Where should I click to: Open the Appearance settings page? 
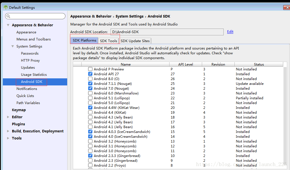click(x=26, y=32)
